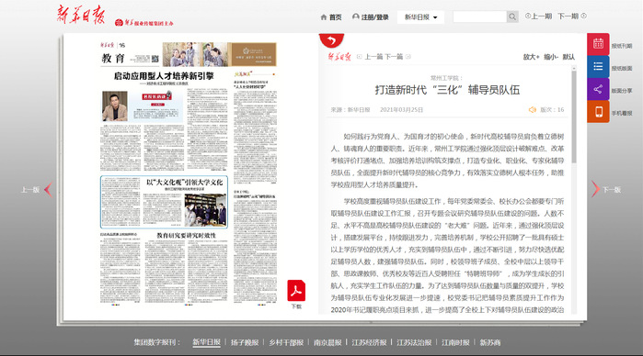Image resolution: width=643 pixels, height=356 pixels.
Task: Play article audio with speaker icon
Action: point(533,110)
